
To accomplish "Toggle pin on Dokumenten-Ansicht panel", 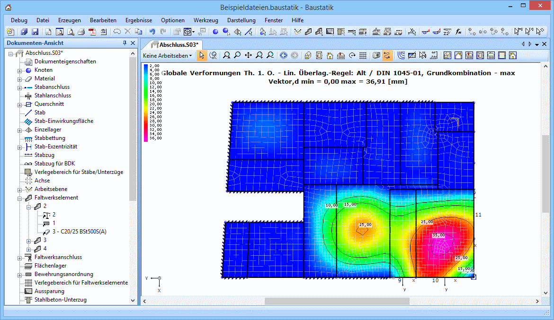I will coord(125,43).
